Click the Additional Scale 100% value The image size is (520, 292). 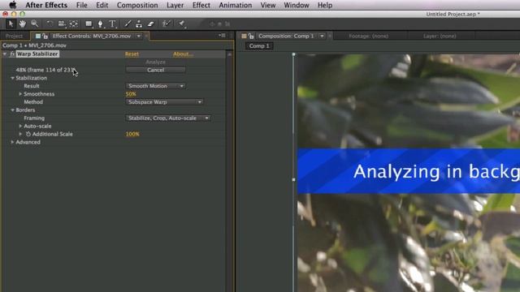[132, 134]
